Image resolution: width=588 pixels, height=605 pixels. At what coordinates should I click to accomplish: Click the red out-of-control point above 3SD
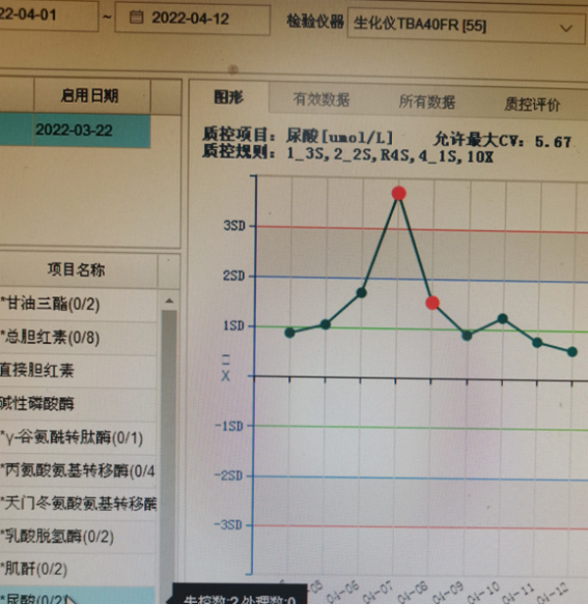click(x=399, y=193)
